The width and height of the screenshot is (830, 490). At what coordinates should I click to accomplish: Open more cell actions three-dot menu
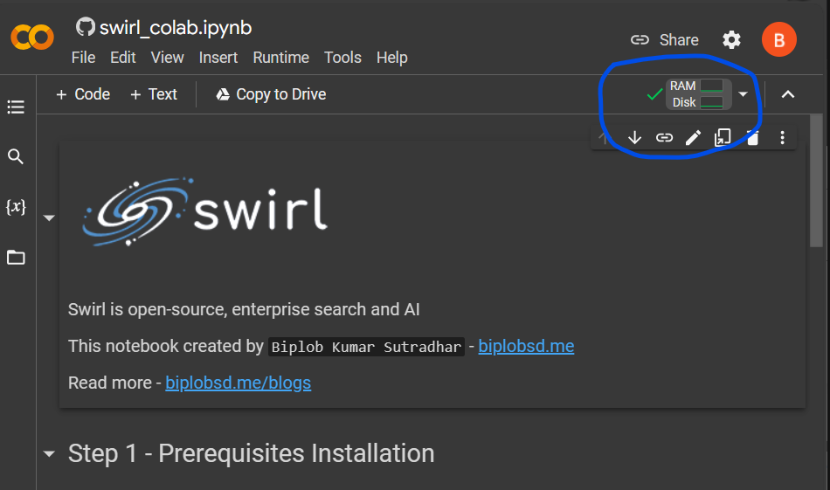click(x=782, y=138)
